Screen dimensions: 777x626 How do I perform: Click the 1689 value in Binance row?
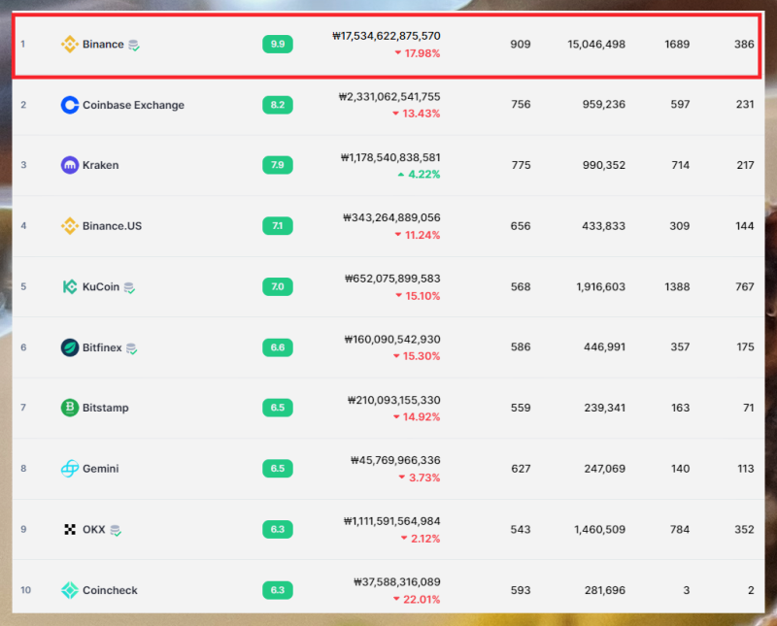pos(677,45)
